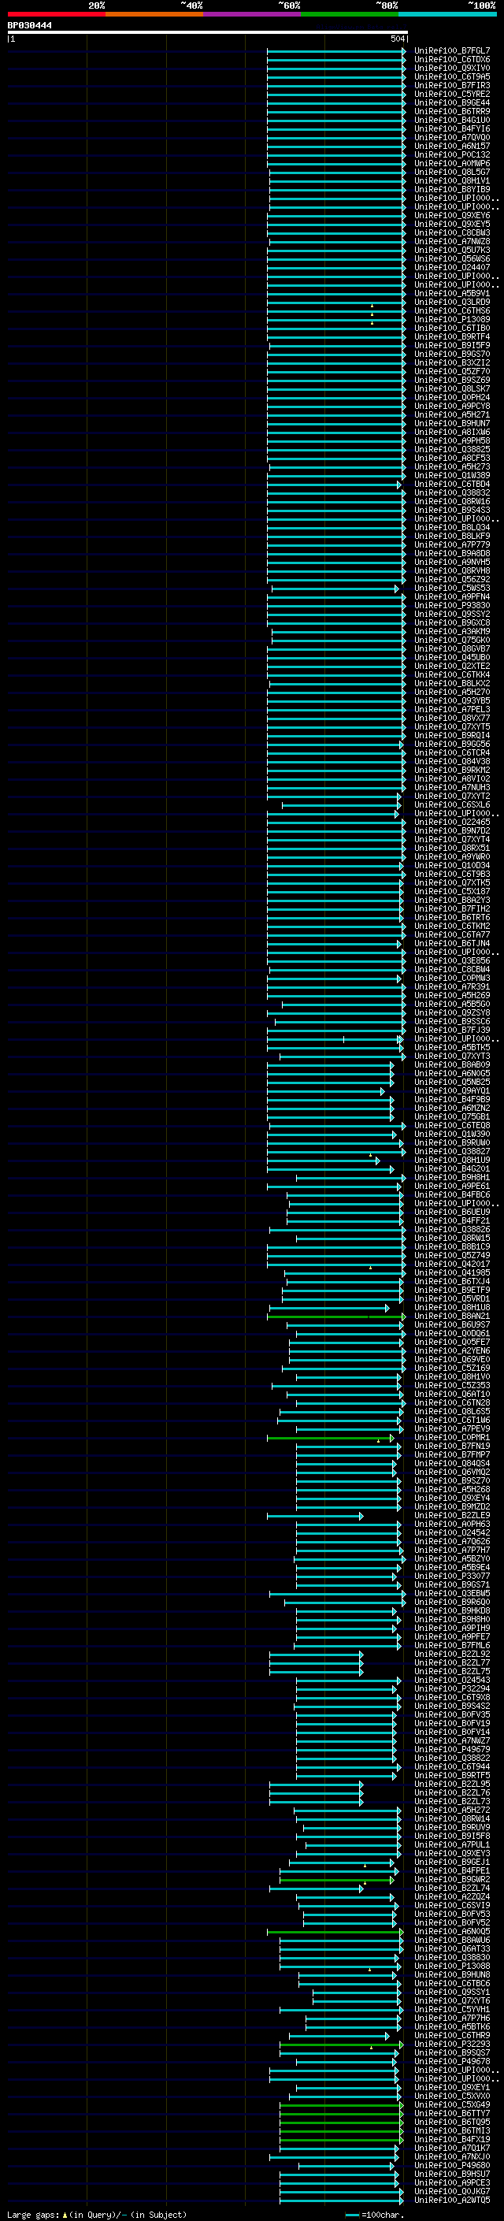Open hit UniRef100_B7FGL7
Viewport: 504px width, 2221px height.
[452, 51]
